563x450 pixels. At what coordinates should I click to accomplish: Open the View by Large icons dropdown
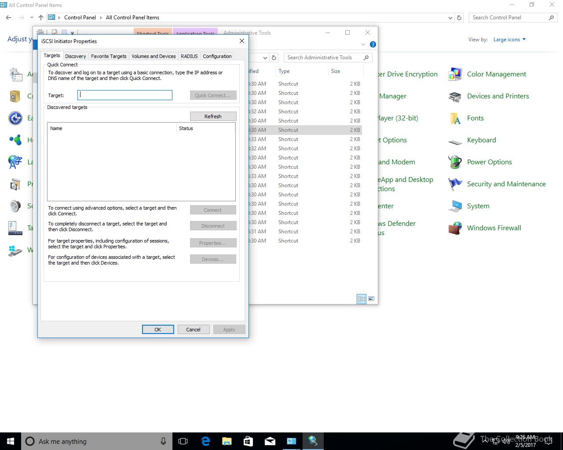click(509, 40)
